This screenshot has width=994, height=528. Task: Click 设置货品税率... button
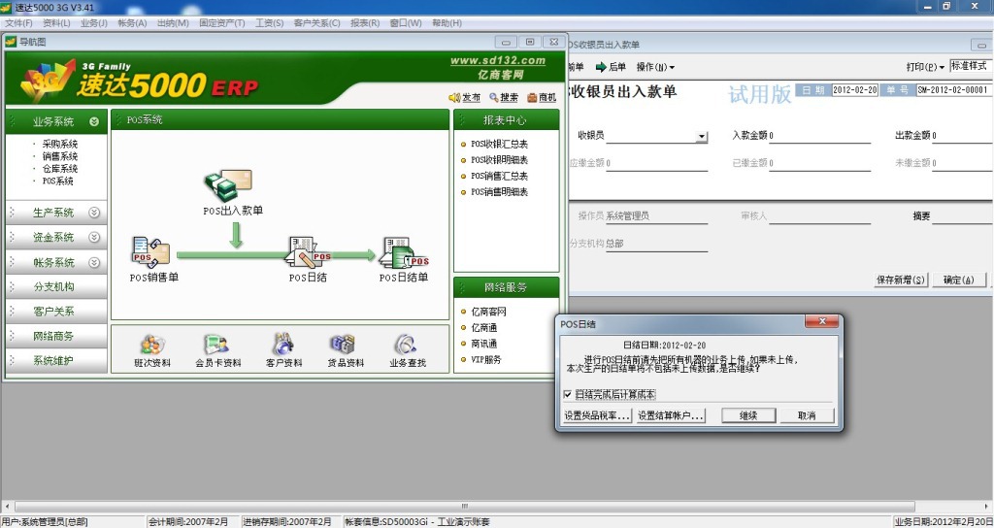(x=597, y=415)
